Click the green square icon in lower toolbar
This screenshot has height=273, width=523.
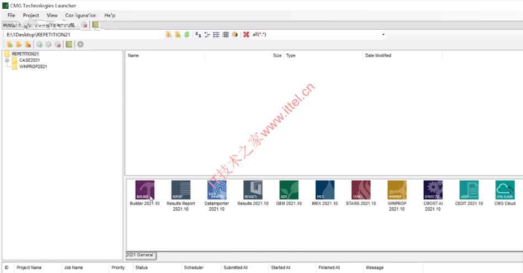coord(69,44)
